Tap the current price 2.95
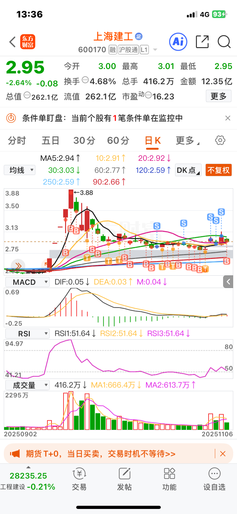The width and height of the screenshot is (237, 514). coord(25,67)
